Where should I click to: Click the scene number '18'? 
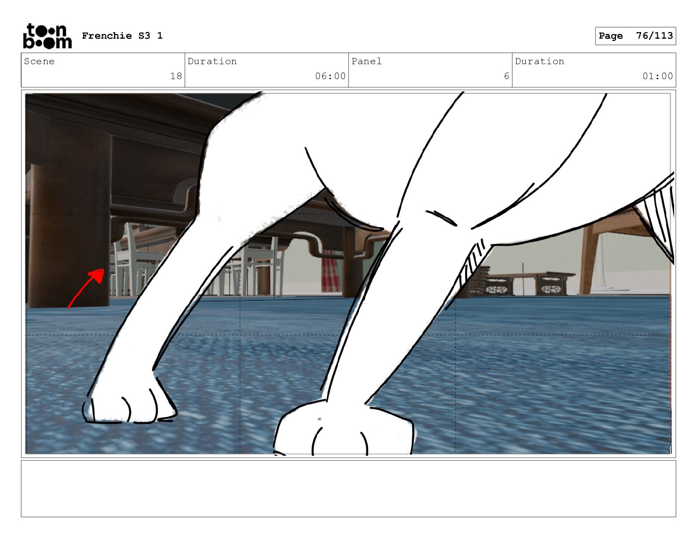tap(176, 76)
